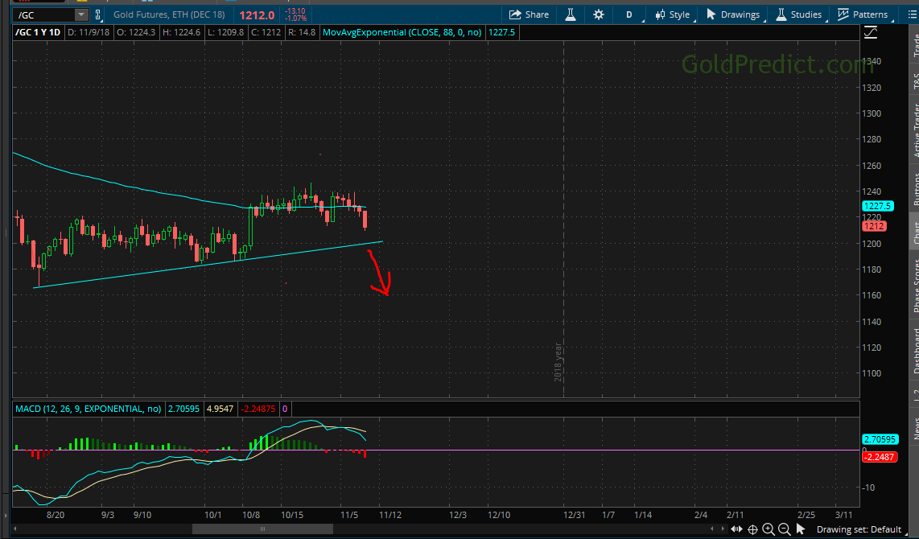Click the Share button
The image size is (919, 539).
coord(529,14)
